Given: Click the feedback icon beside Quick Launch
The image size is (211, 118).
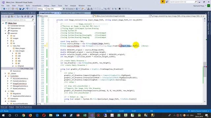Looking at the screenshot, I should pos(167,2).
